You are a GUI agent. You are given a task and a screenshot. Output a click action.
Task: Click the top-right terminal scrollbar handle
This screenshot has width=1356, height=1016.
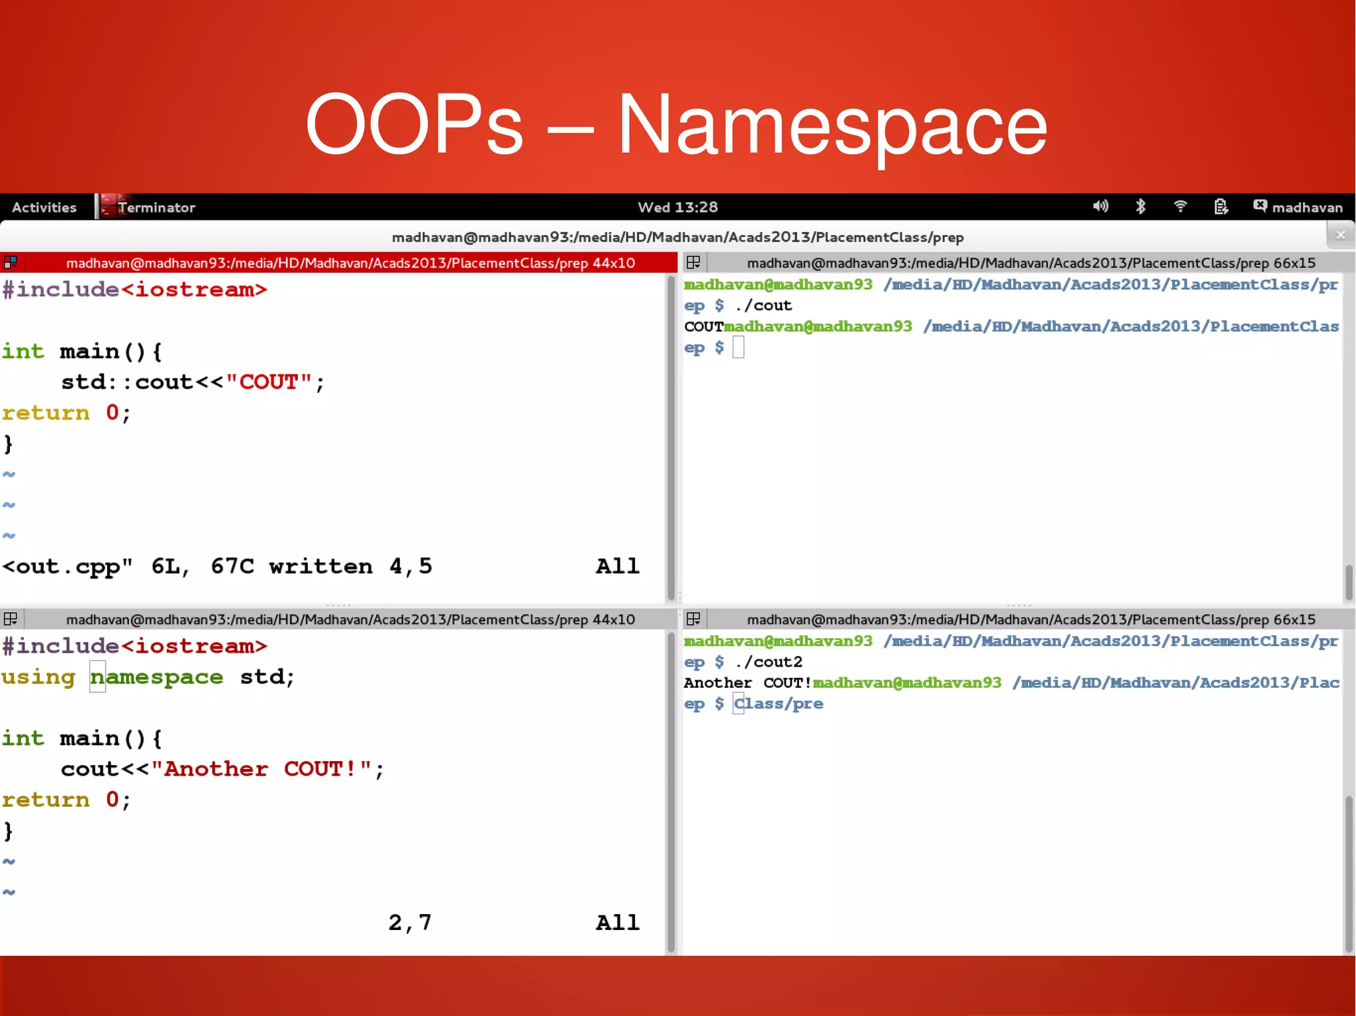[1349, 582]
